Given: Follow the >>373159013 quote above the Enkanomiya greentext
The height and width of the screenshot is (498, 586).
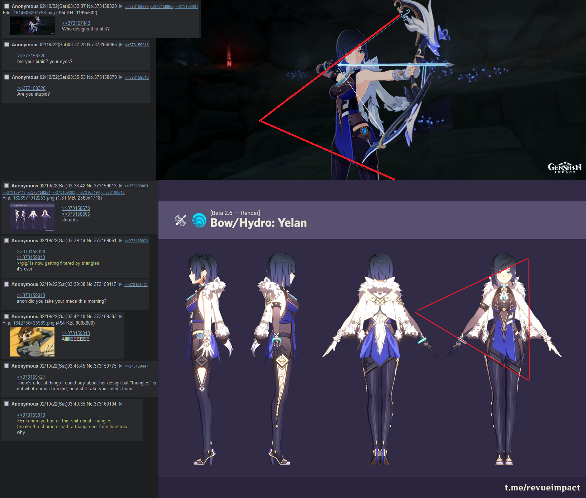Looking at the screenshot, I should (x=31, y=415).
